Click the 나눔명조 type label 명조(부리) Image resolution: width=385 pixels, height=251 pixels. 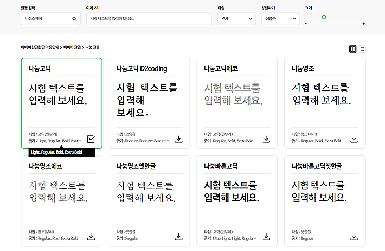[x=309, y=134]
